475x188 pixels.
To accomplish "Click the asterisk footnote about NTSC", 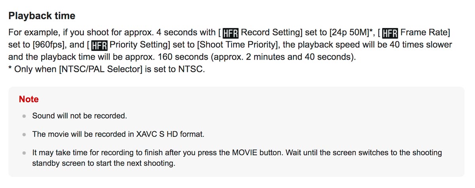I will pos(107,70).
